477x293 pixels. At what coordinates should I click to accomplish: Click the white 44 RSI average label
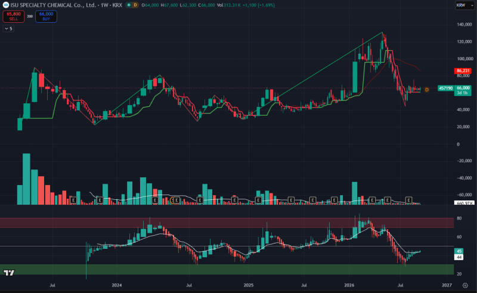click(459, 257)
